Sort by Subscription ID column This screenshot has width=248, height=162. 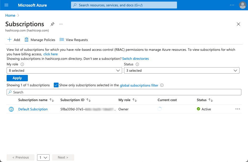tap(76, 100)
